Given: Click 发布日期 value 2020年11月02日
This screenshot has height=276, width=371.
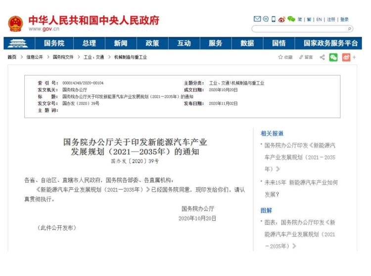Looking at the screenshot, I should (x=223, y=104).
